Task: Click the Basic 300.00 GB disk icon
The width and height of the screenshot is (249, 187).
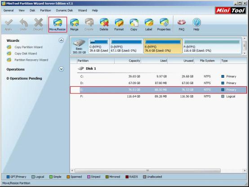Action: tap(79, 43)
